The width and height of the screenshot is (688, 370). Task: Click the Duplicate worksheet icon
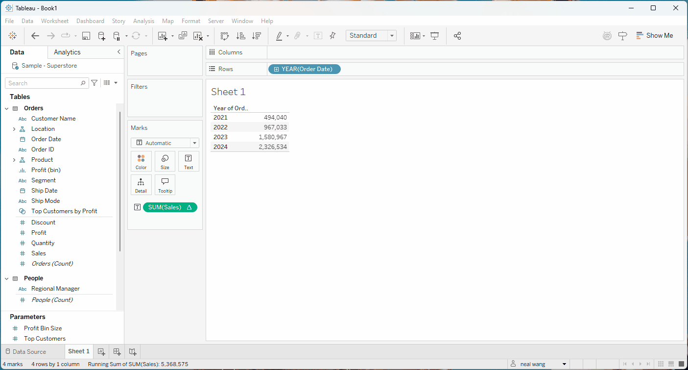point(183,36)
